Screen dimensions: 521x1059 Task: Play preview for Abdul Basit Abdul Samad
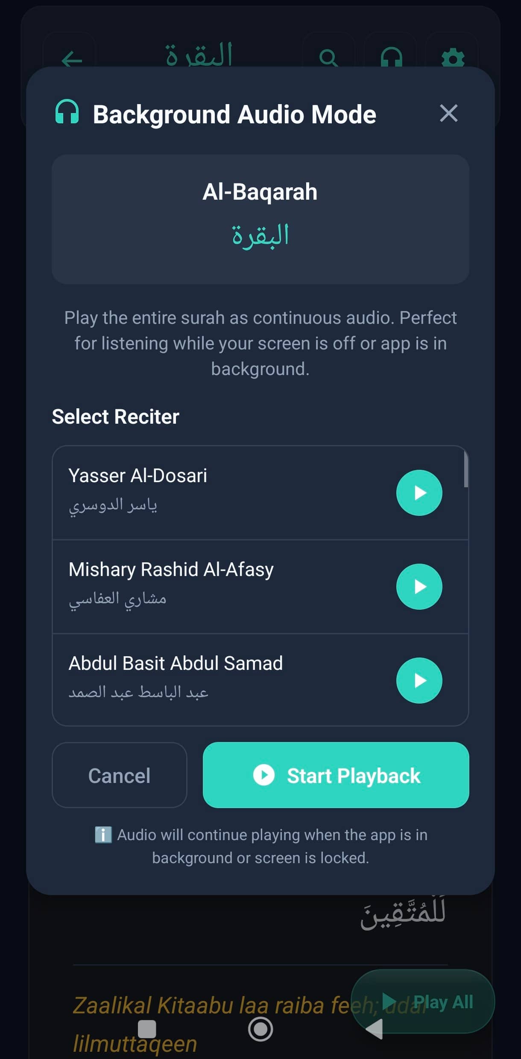[x=419, y=681]
